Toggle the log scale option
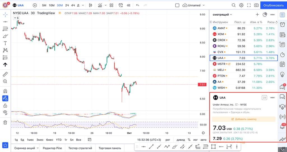Image resolution: width=287 pixels, height=152 pixels. [196, 140]
